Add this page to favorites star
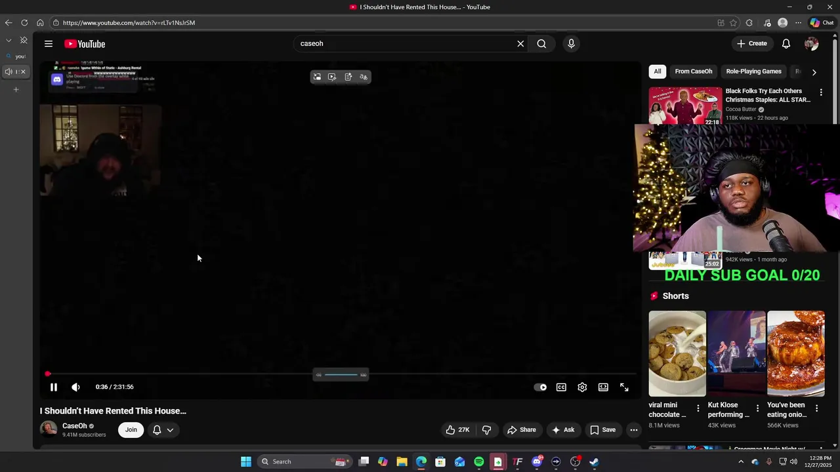 [734, 22]
